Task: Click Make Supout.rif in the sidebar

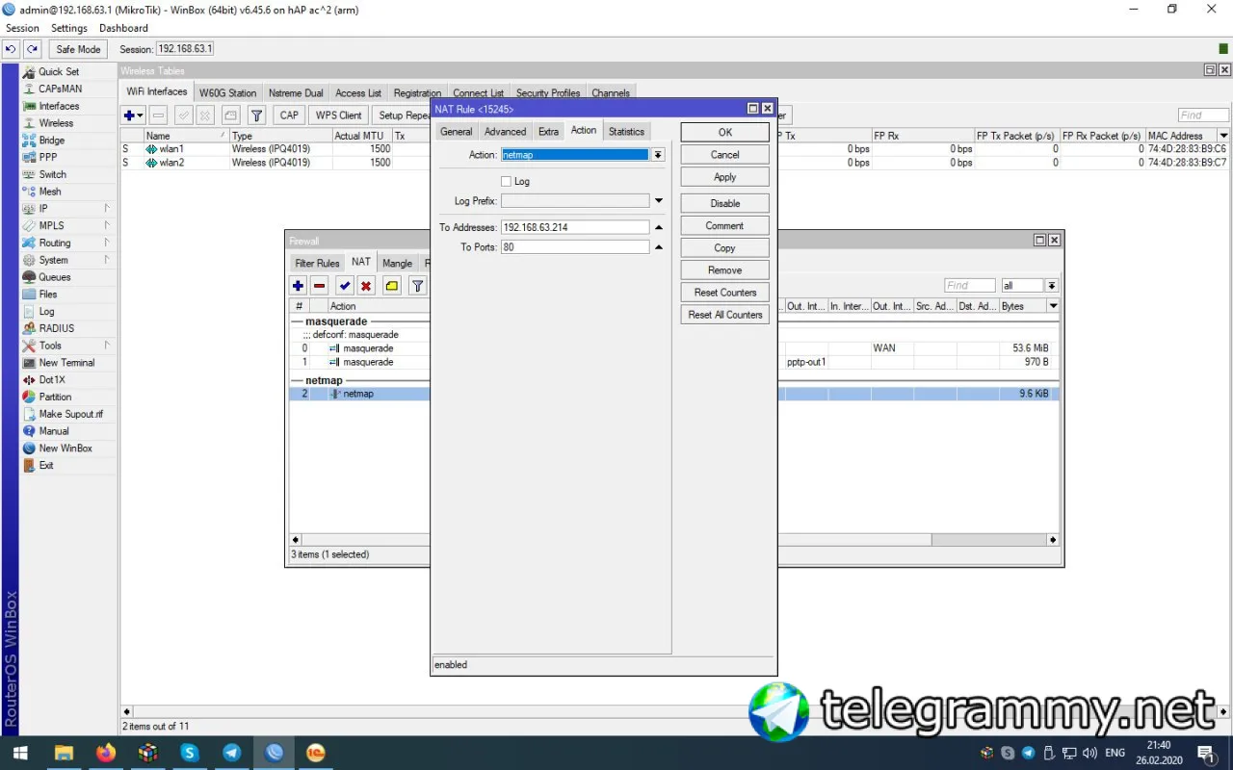Action: click(70, 414)
